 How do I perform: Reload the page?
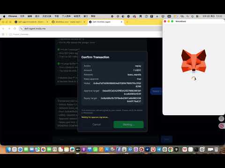tap(15, 28)
